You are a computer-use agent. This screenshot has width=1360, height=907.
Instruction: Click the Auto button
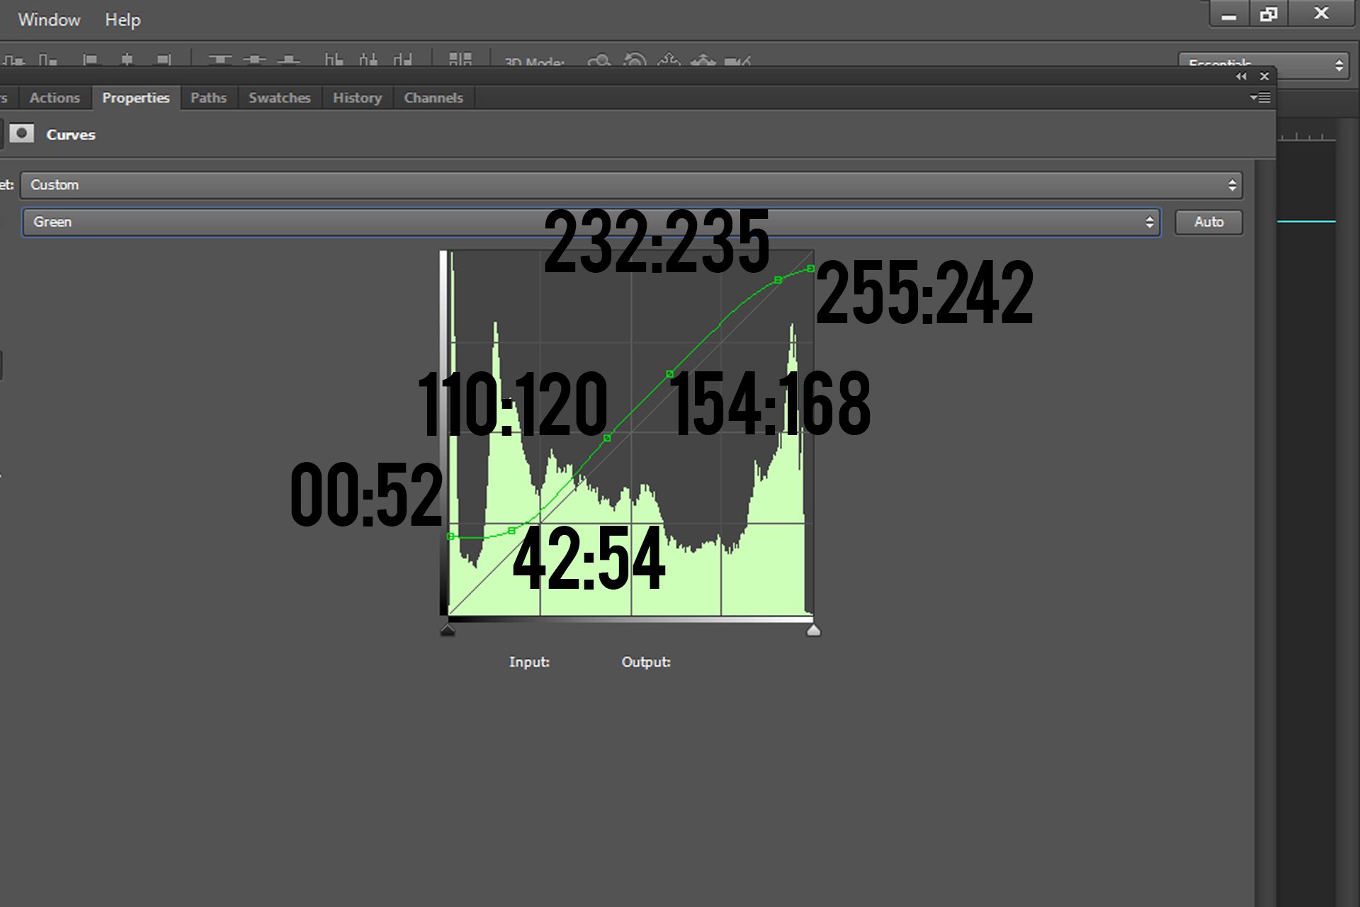pos(1208,222)
